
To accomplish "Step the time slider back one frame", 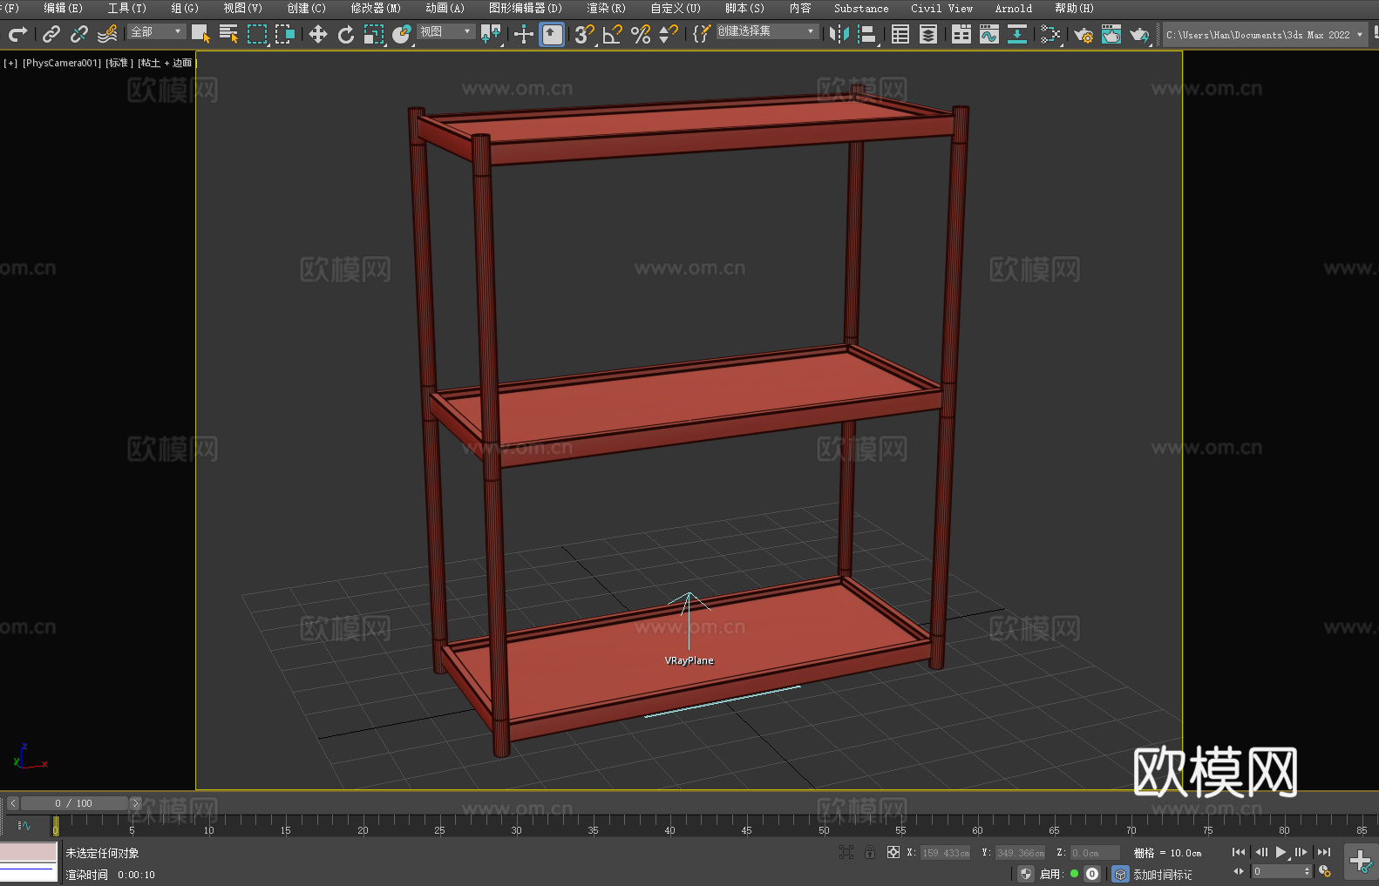I will pos(13,803).
